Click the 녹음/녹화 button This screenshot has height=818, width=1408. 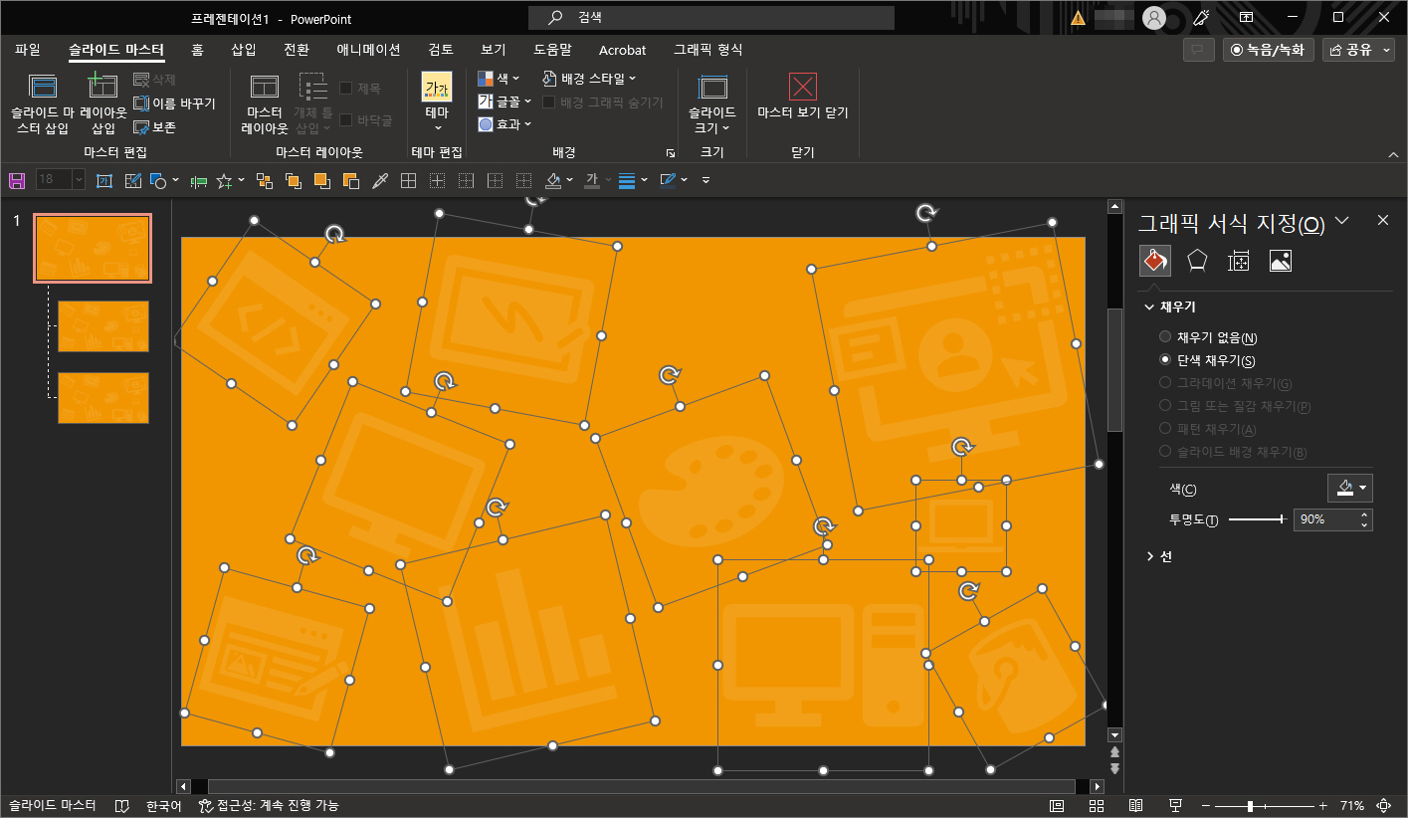[x=1269, y=50]
